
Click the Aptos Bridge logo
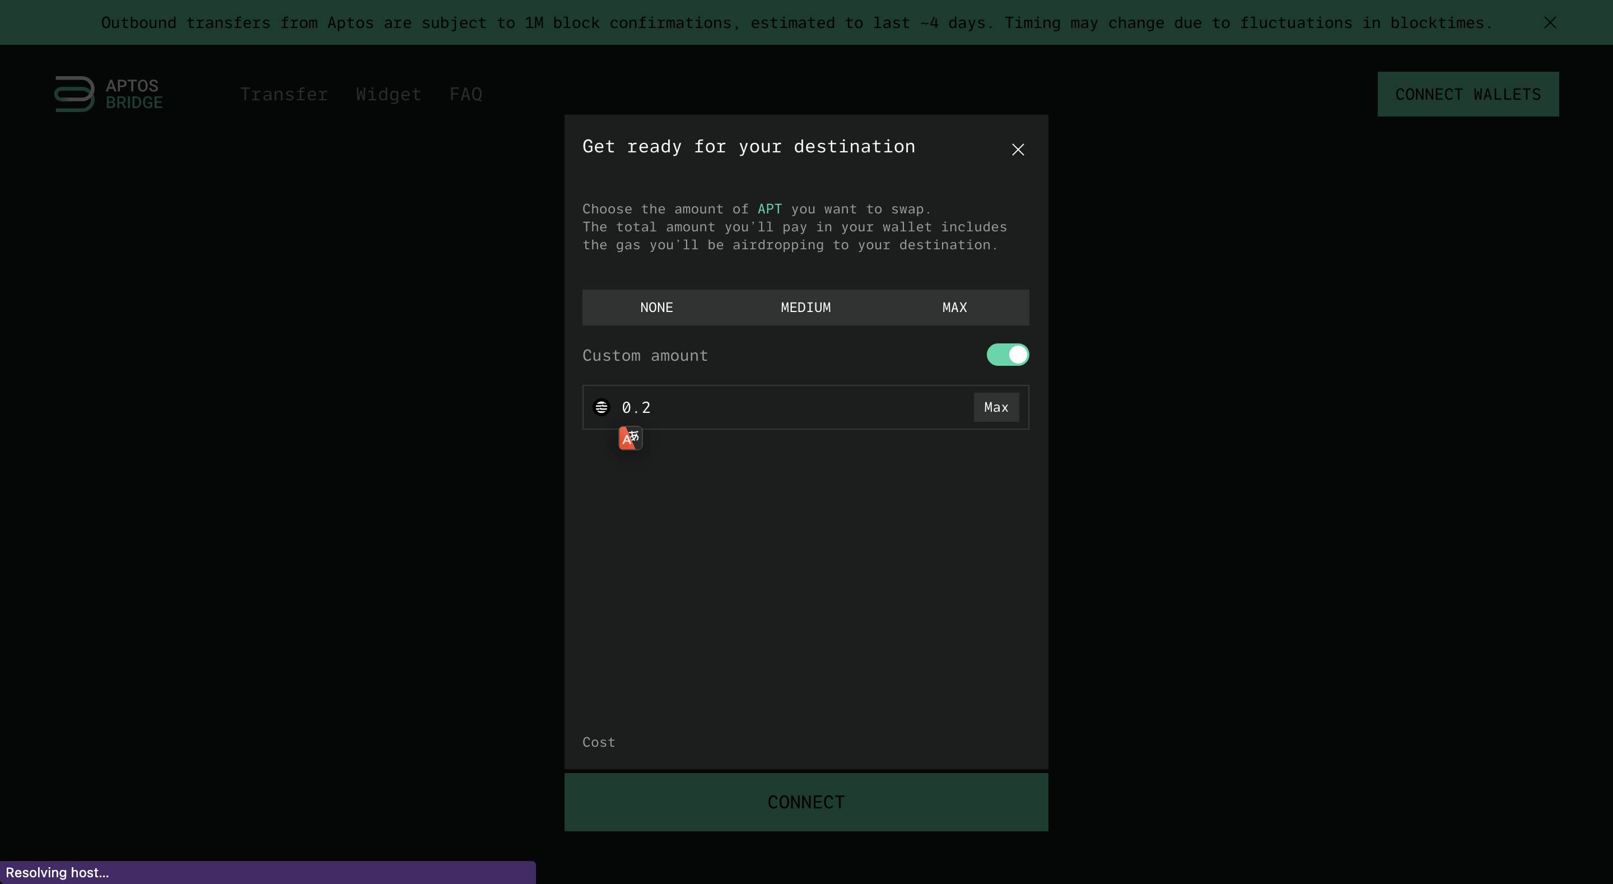pyautogui.click(x=108, y=94)
